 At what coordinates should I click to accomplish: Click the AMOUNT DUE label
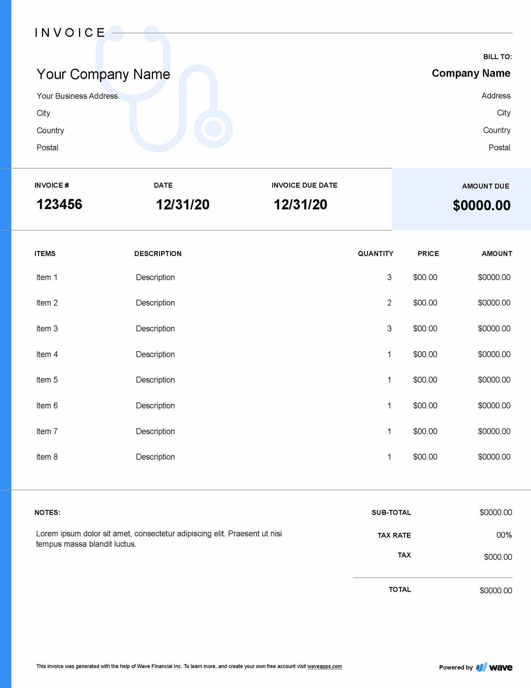tap(486, 186)
